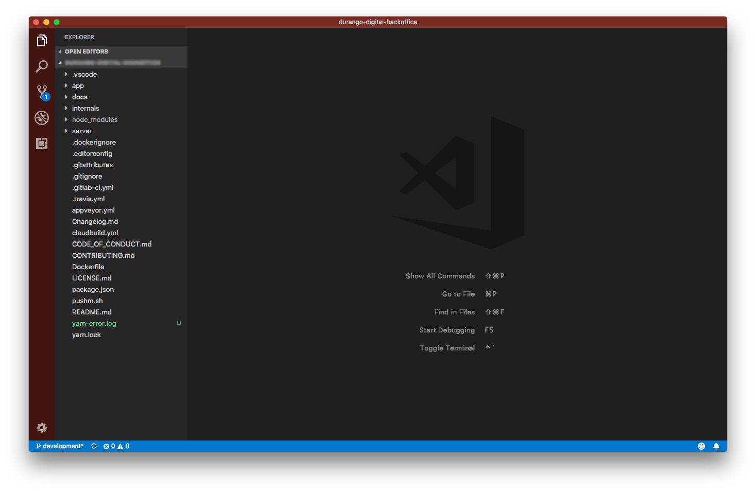
Task: Expand the app folder
Action: coord(121,86)
